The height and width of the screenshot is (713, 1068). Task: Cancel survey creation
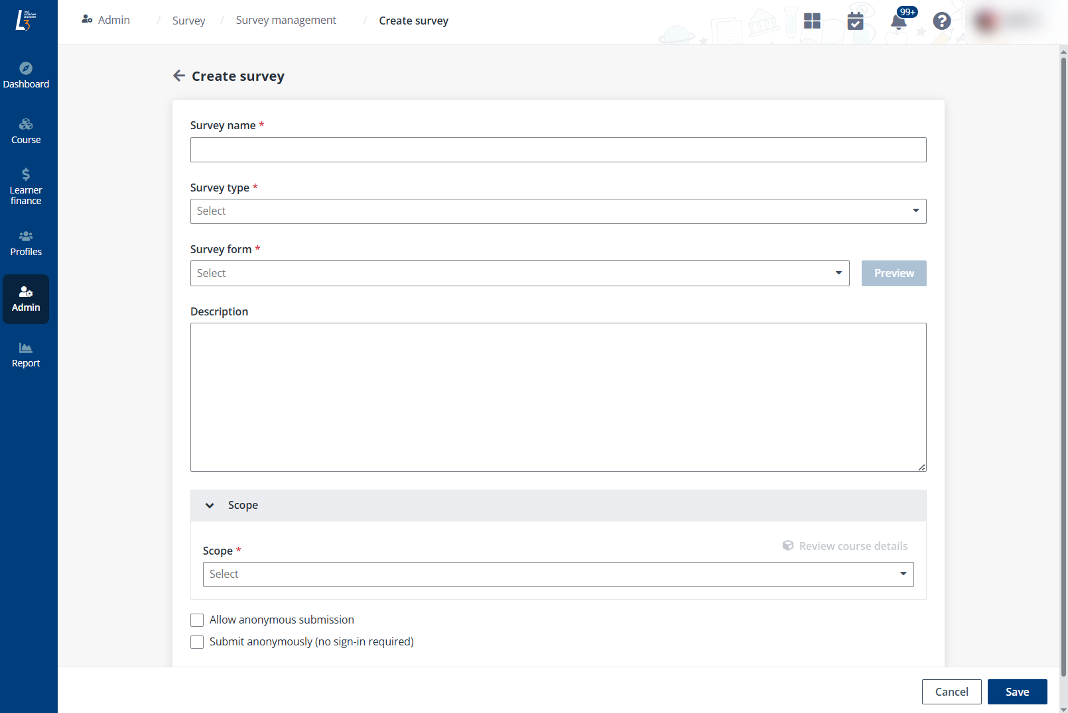[x=951, y=691]
